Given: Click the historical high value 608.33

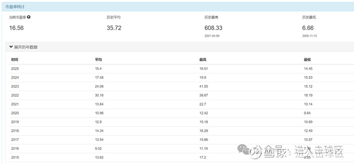Looking at the screenshot, I should (x=213, y=28).
